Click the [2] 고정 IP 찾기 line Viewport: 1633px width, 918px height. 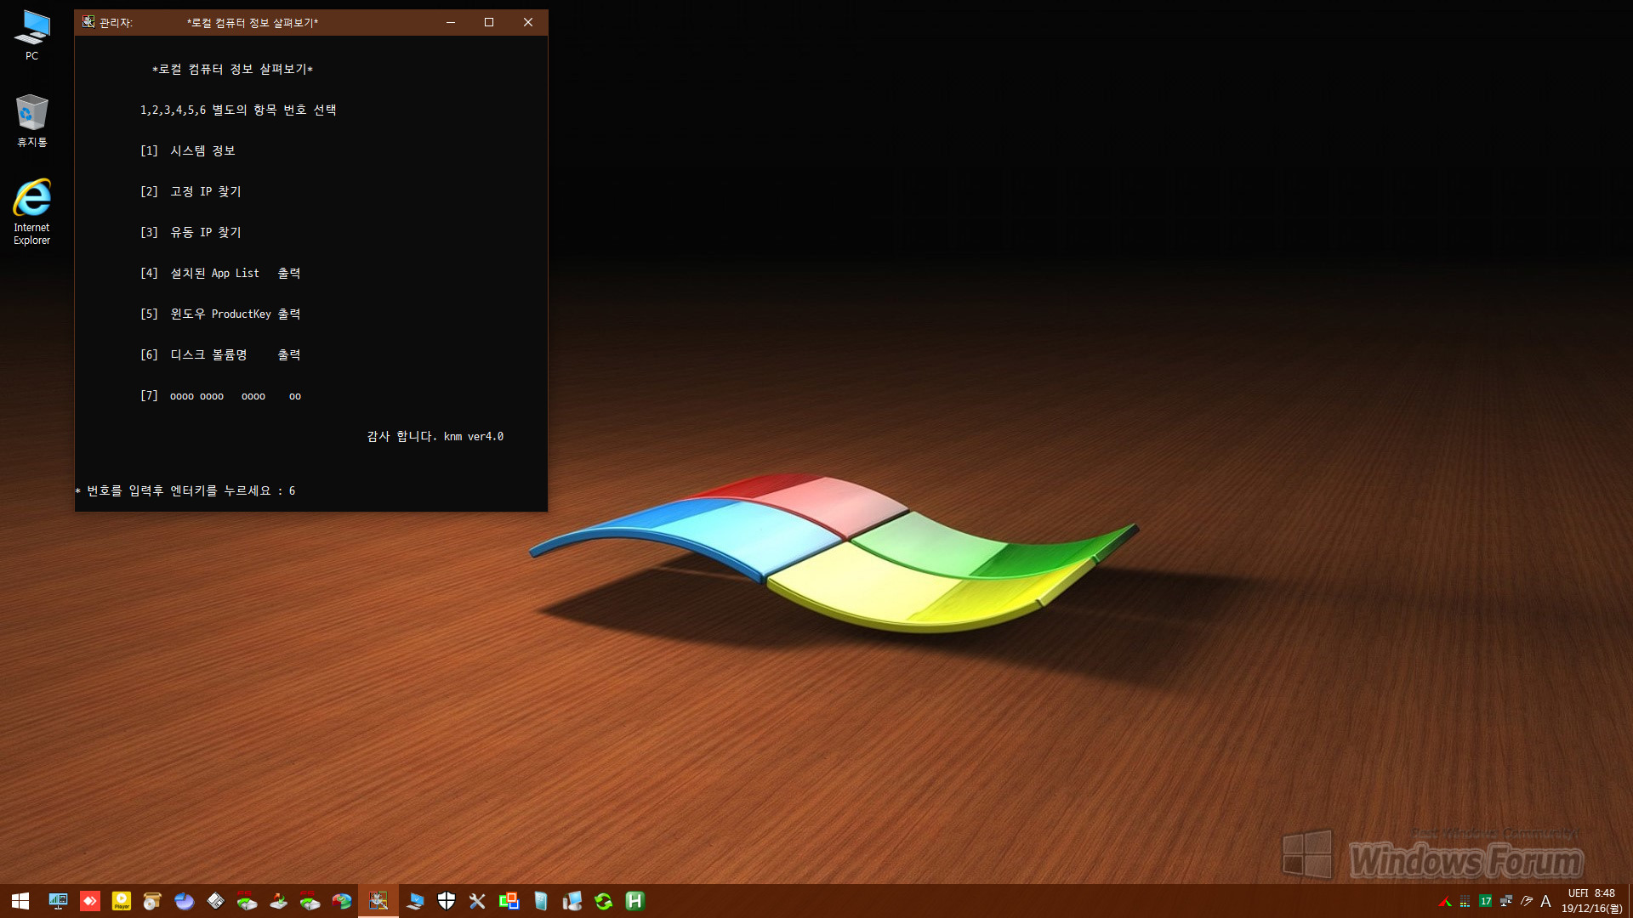(x=191, y=191)
